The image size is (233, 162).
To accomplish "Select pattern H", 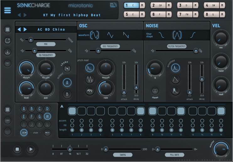I will [x=47, y=116].
